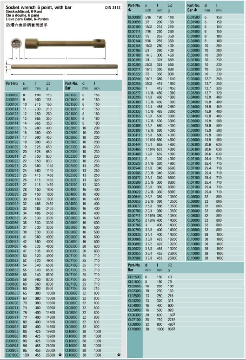Click the down arrow beside Bar in the inch table header
Viewport: 246px width, 360px height.
coord(195,10)
